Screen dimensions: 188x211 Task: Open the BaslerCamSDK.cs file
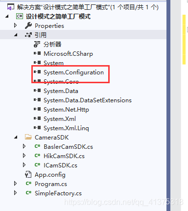coord(68,147)
